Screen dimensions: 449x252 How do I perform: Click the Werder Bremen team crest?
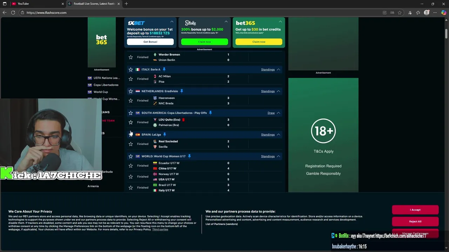(x=155, y=55)
